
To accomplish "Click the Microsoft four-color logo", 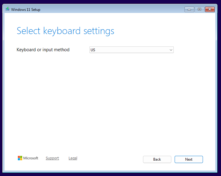I will pyautogui.click(x=20, y=158).
